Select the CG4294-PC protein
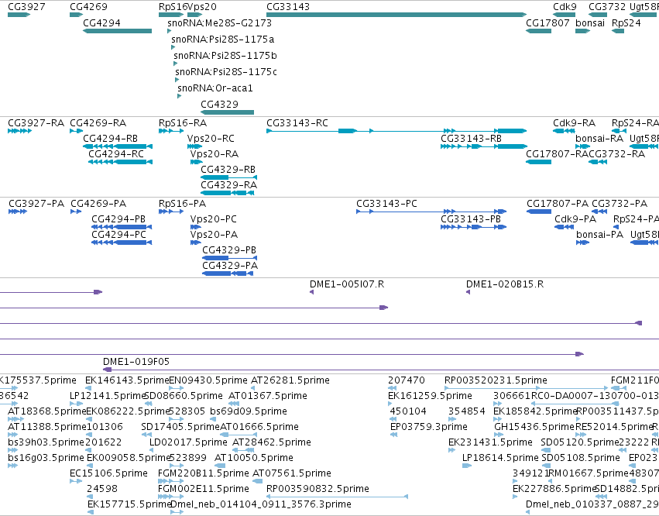 122,243
